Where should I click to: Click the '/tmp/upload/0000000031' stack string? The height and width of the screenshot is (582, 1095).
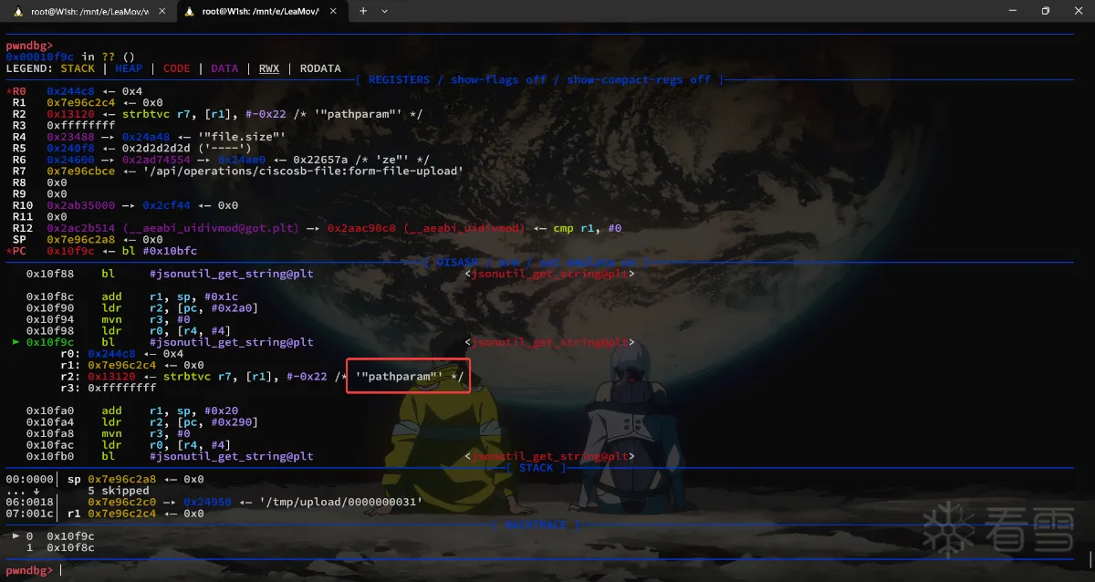click(341, 502)
